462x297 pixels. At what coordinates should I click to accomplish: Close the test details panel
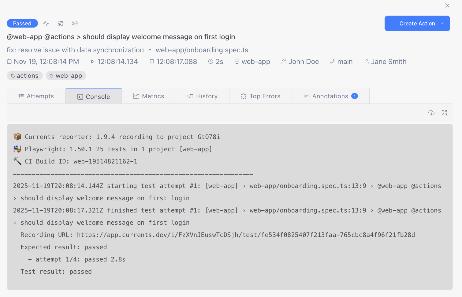(x=447, y=6)
